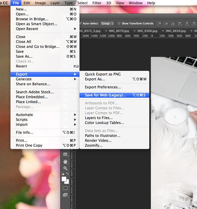The width and height of the screenshot is (197, 209).
Task: Click Align horizontal centers icon
Action: click(x=187, y=23)
